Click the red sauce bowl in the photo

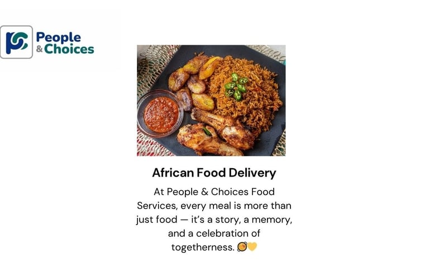pyautogui.click(x=161, y=113)
